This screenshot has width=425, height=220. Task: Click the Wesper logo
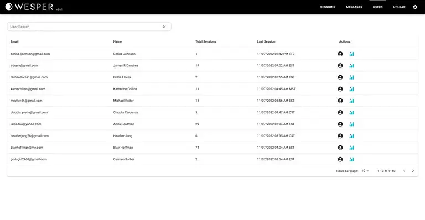(29, 7)
